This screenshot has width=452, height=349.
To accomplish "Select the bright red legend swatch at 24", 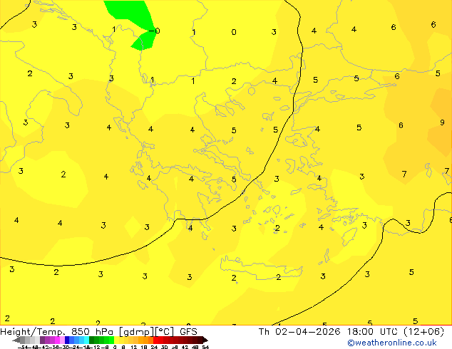I will click(x=155, y=340).
